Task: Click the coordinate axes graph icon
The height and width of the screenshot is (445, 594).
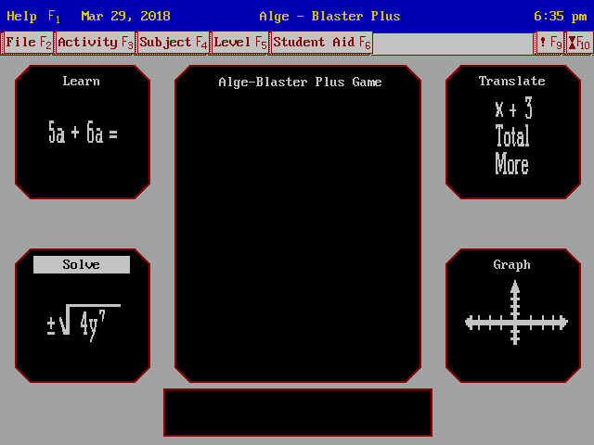Action: pyautogui.click(x=515, y=322)
